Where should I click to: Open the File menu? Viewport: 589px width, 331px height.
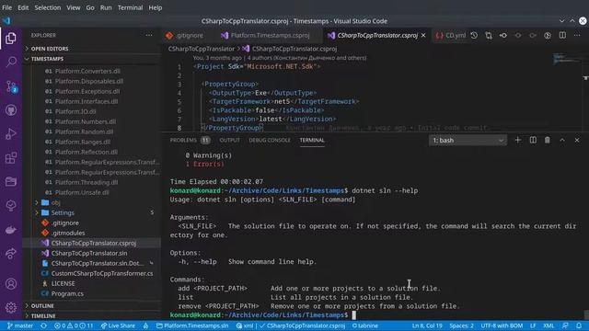click(x=6, y=7)
